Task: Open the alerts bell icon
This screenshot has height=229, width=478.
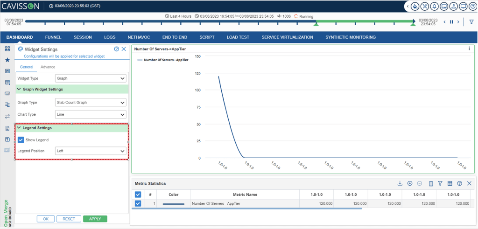Action: (434, 6)
